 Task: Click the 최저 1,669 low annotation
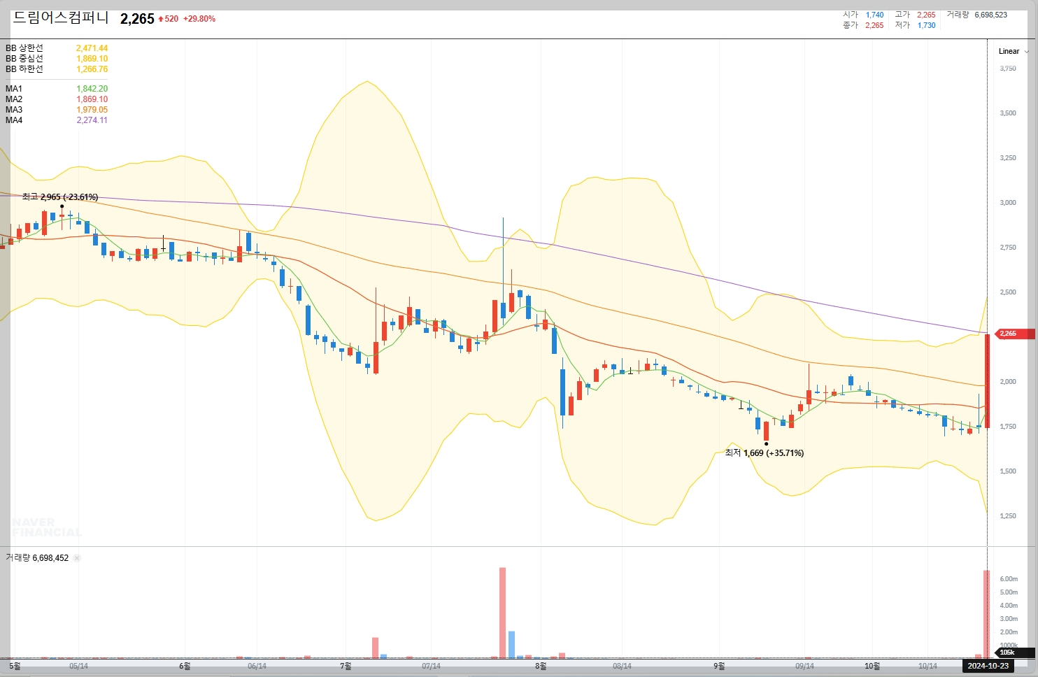[x=765, y=453]
